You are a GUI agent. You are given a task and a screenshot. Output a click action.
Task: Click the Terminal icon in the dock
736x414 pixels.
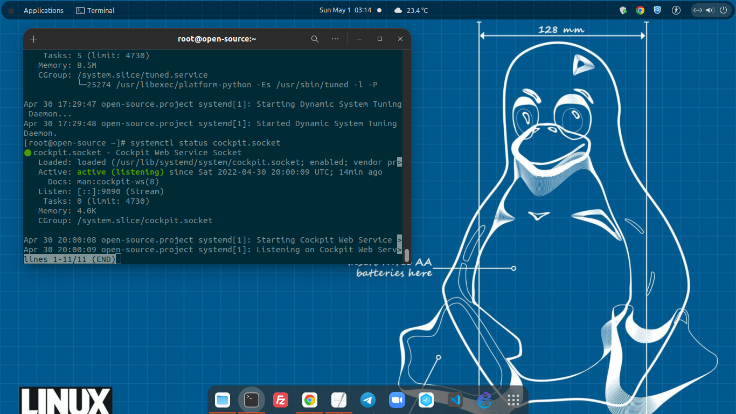(x=252, y=400)
